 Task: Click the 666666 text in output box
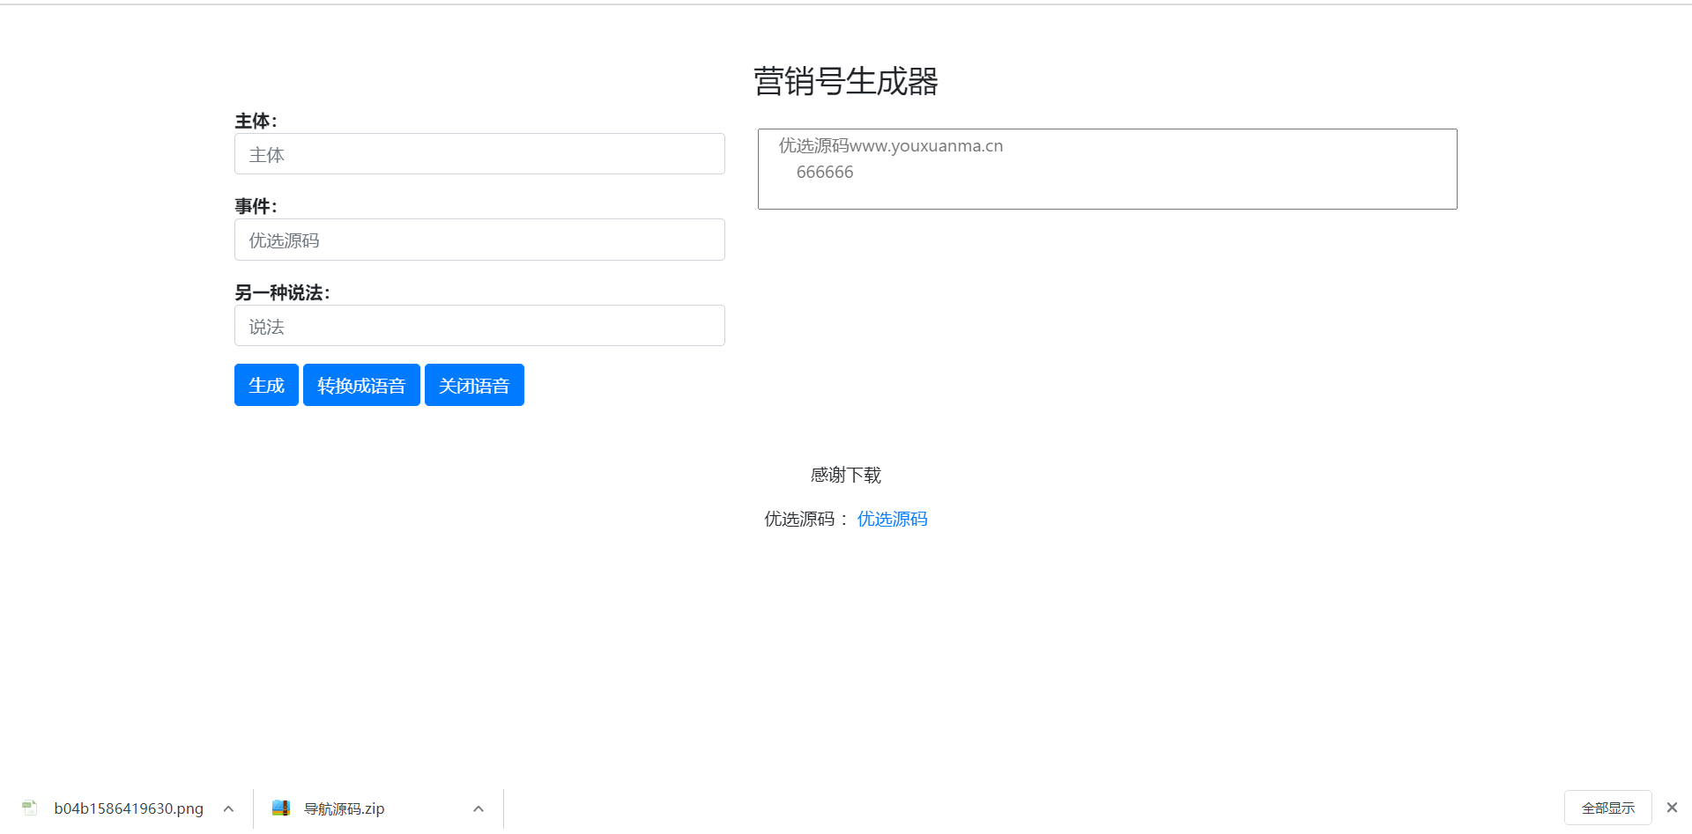[x=825, y=172]
